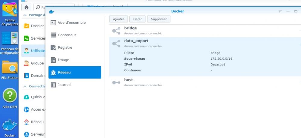The width and height of the screenshot is (301, 138).
Task: Click Ajouter to add a network
Action: (118, 19)
